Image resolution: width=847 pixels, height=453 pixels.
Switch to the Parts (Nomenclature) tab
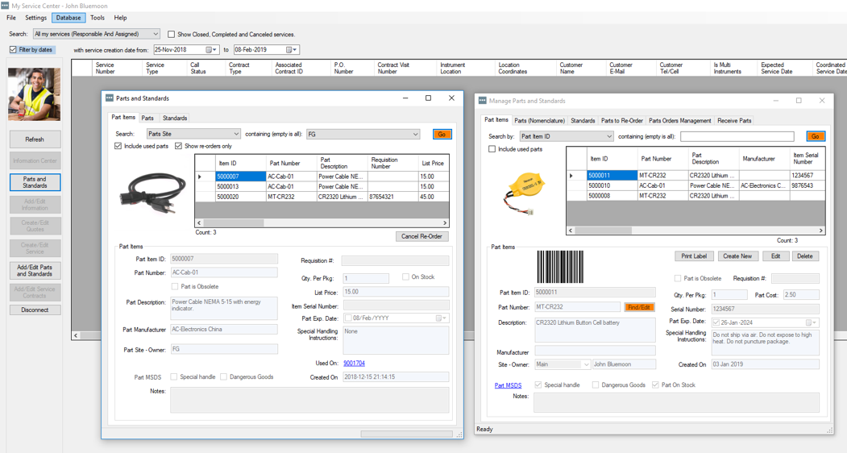pos(540,121)
